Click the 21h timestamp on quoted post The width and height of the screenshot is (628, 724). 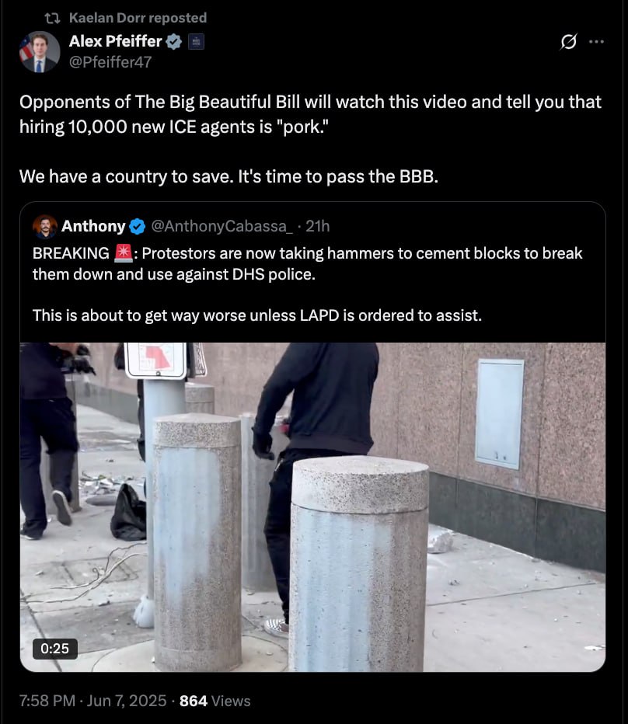(x=317, y=226)
